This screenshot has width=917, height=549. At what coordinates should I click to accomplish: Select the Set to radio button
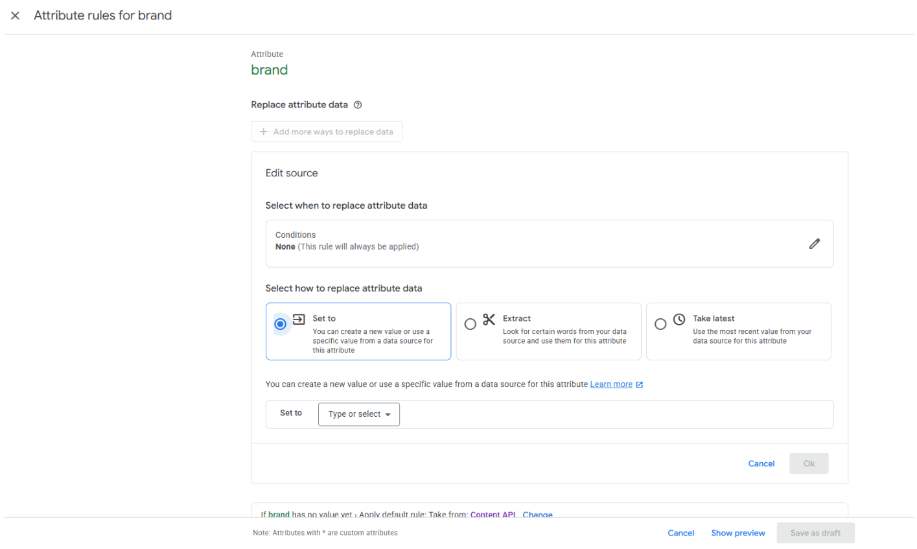point(281,324)
